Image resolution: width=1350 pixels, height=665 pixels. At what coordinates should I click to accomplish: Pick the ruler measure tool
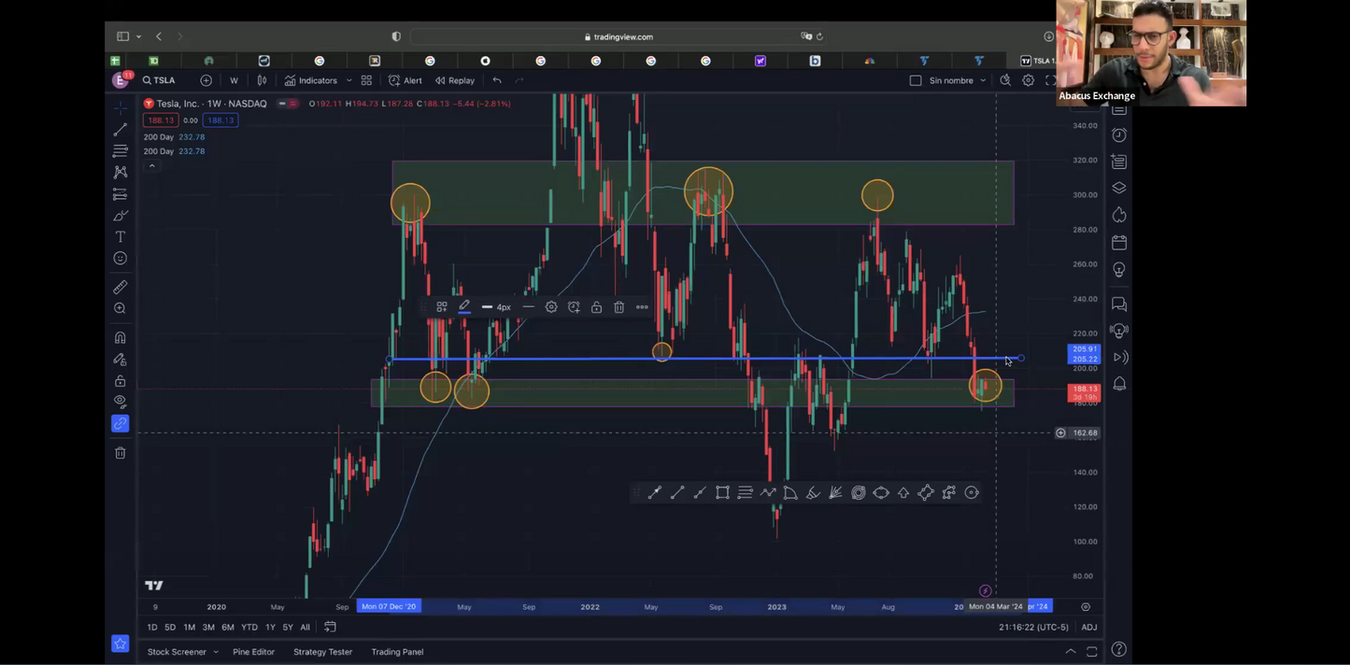(x=121, y=288)
